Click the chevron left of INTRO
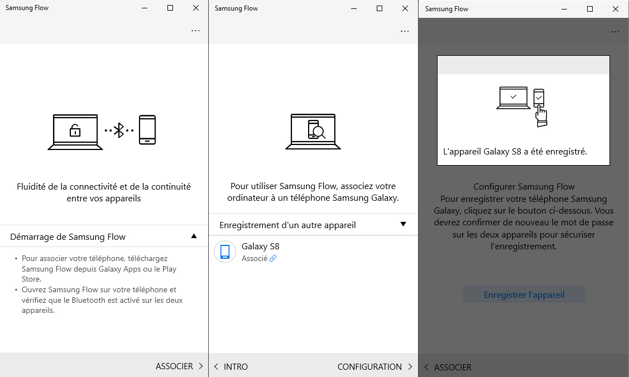Image resolution: width=629 pixels, height=377 pixels. 216,366
